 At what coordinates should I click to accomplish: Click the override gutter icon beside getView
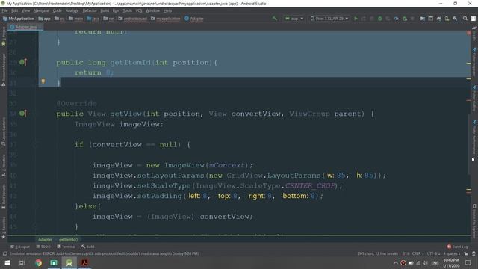point(23,114)
